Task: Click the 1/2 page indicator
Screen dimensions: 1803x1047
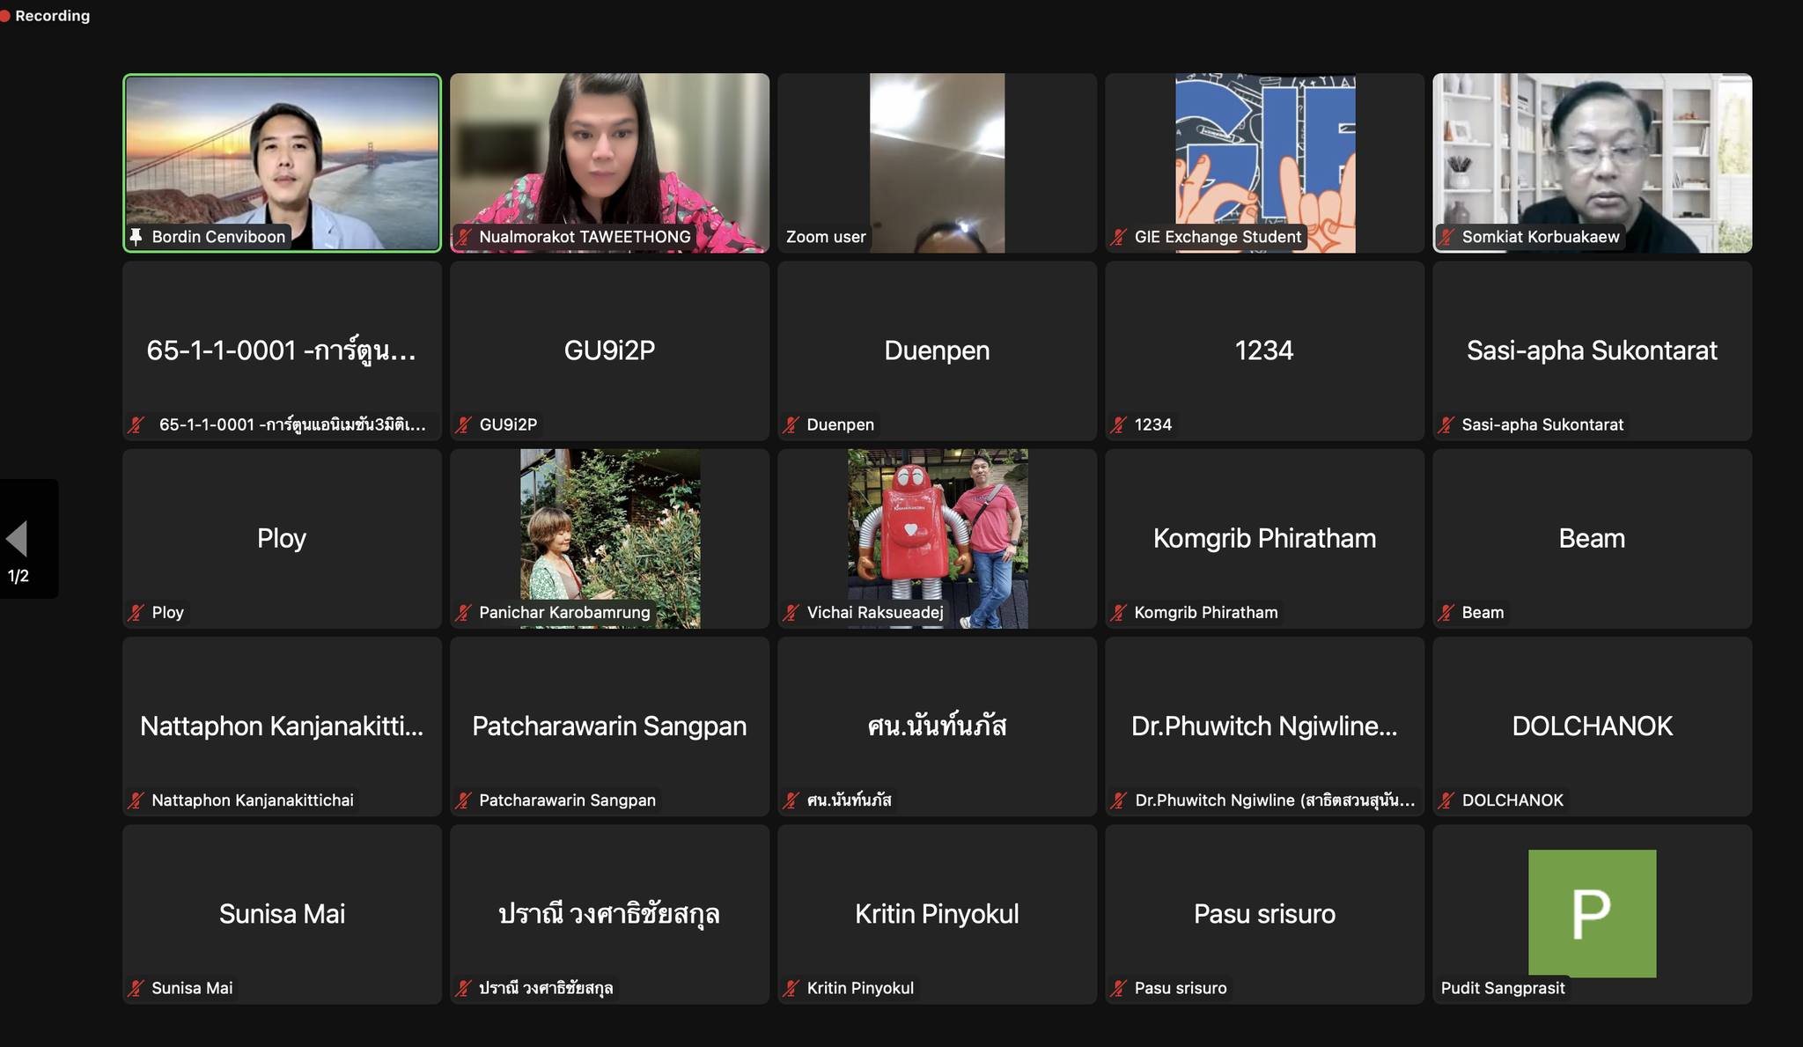Action: pos(18,576)
